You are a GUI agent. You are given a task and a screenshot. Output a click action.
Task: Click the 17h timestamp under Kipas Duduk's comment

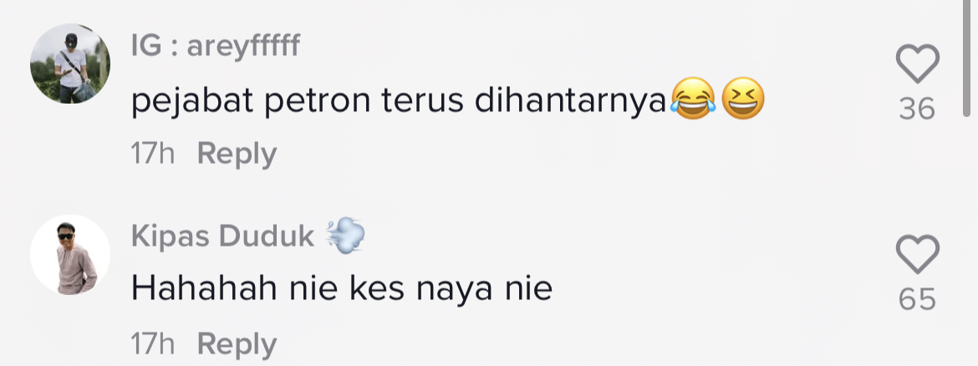[153, 344]
